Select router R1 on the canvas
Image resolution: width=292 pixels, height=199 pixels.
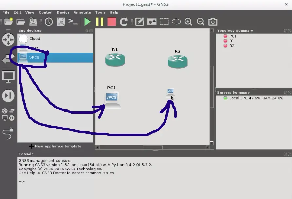pos(115,60)
